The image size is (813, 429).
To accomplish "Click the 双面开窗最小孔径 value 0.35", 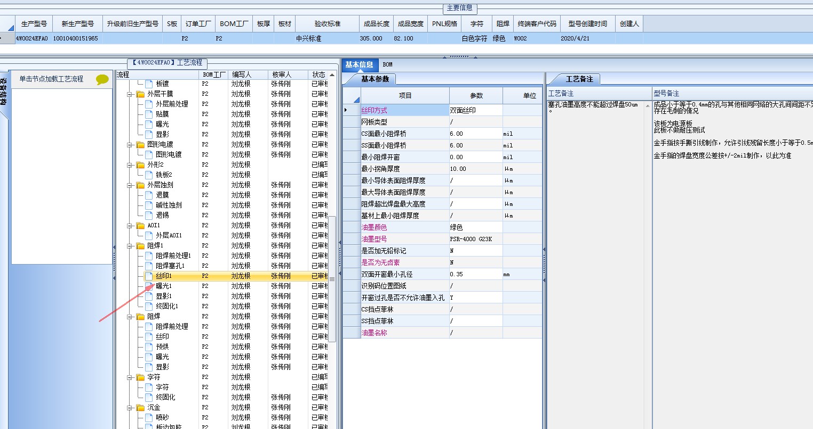I will click(476, 274).
